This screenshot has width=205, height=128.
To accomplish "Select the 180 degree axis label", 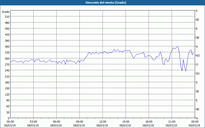I will pos(7,82).
